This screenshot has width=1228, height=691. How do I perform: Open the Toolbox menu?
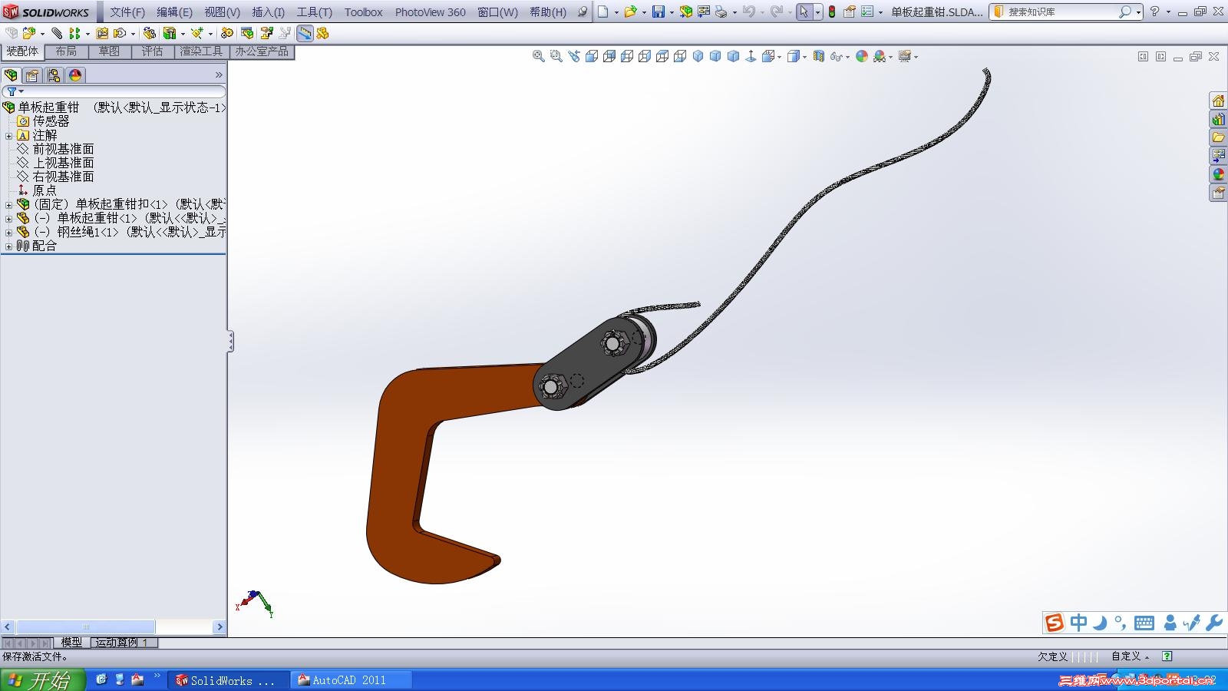363,12
